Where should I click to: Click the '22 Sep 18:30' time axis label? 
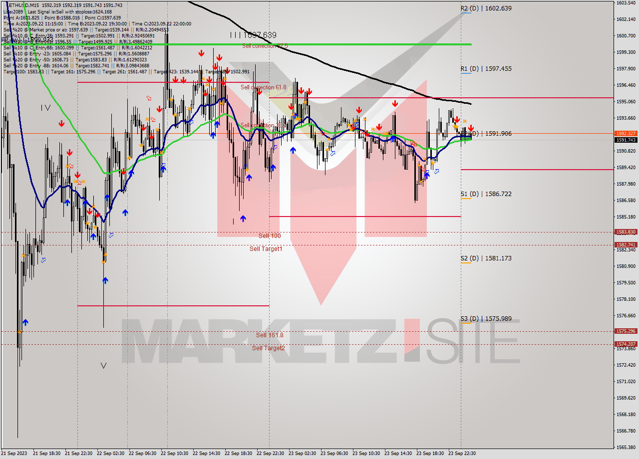[x=238, y=454]
